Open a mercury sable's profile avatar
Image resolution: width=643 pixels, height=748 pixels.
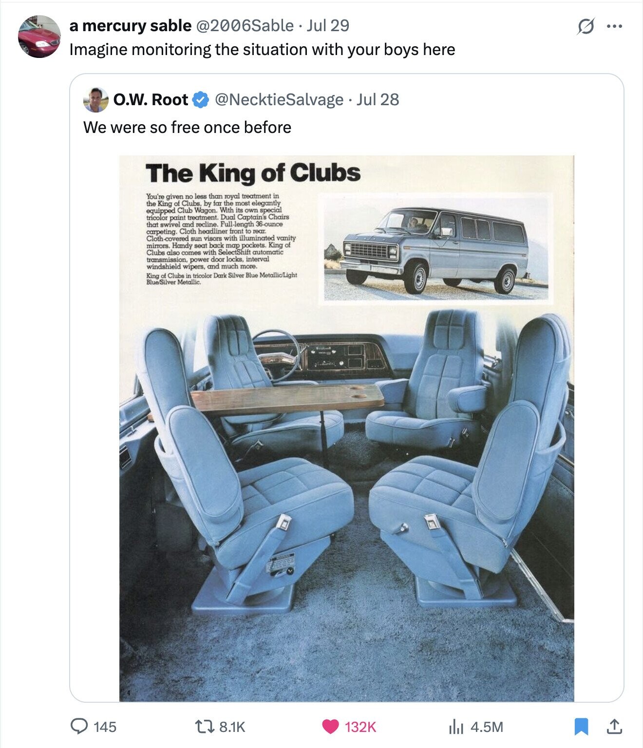[39, 37]
